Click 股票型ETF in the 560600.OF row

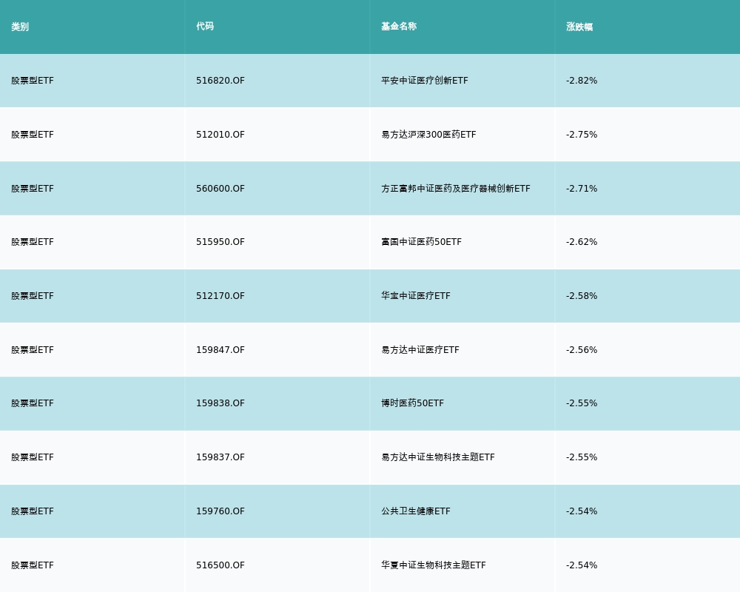click(33, 189)
